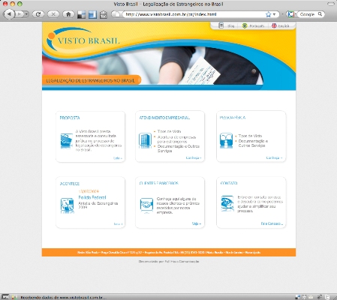The width and height of the screenshot is (337, 300).
Task: Click the Atendimento Empresarial building icon
Action: pos(146,140)
